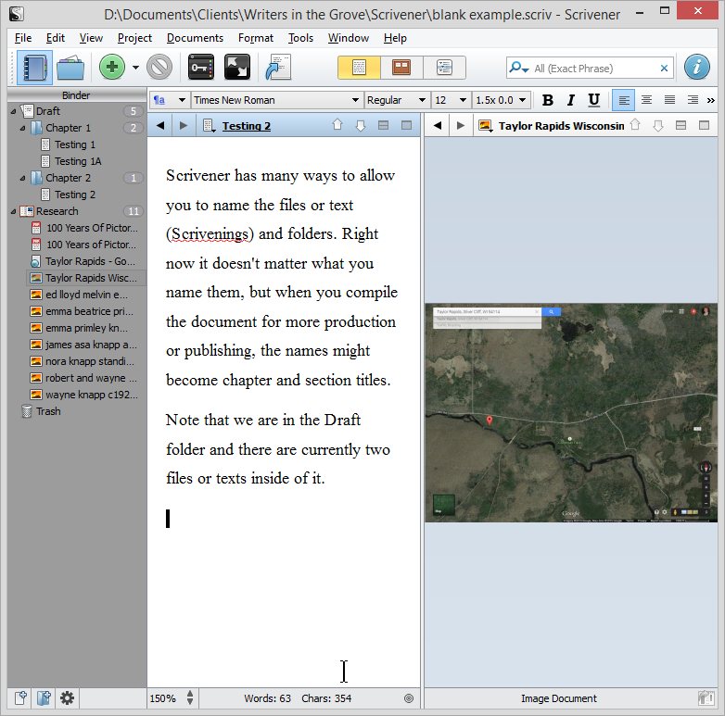Select Testing 1A in the Binder
Viewport: 725px width, 716px height.
pyautogui.click(x=77, y=161)
